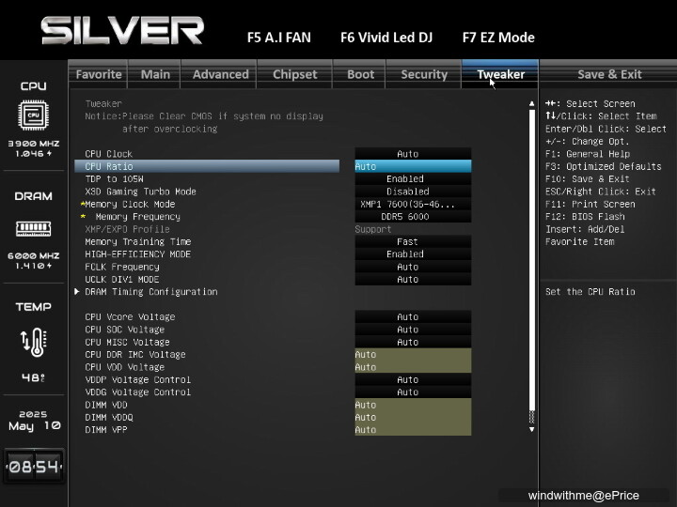
Task: Select X3D Gaming Turbo Mode label
Action: 140,192
